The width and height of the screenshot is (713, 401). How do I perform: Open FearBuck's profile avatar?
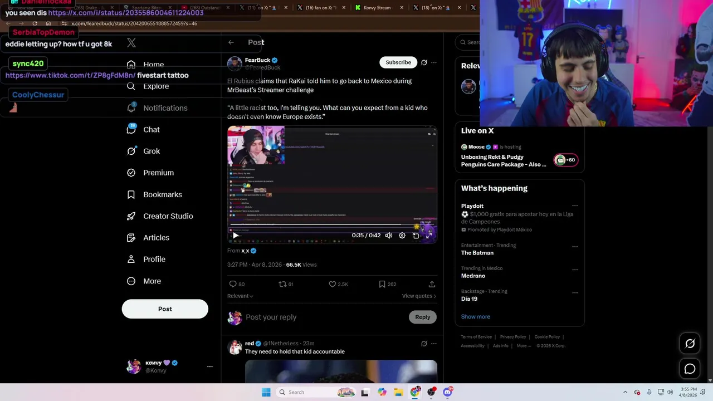pos(235,63)
